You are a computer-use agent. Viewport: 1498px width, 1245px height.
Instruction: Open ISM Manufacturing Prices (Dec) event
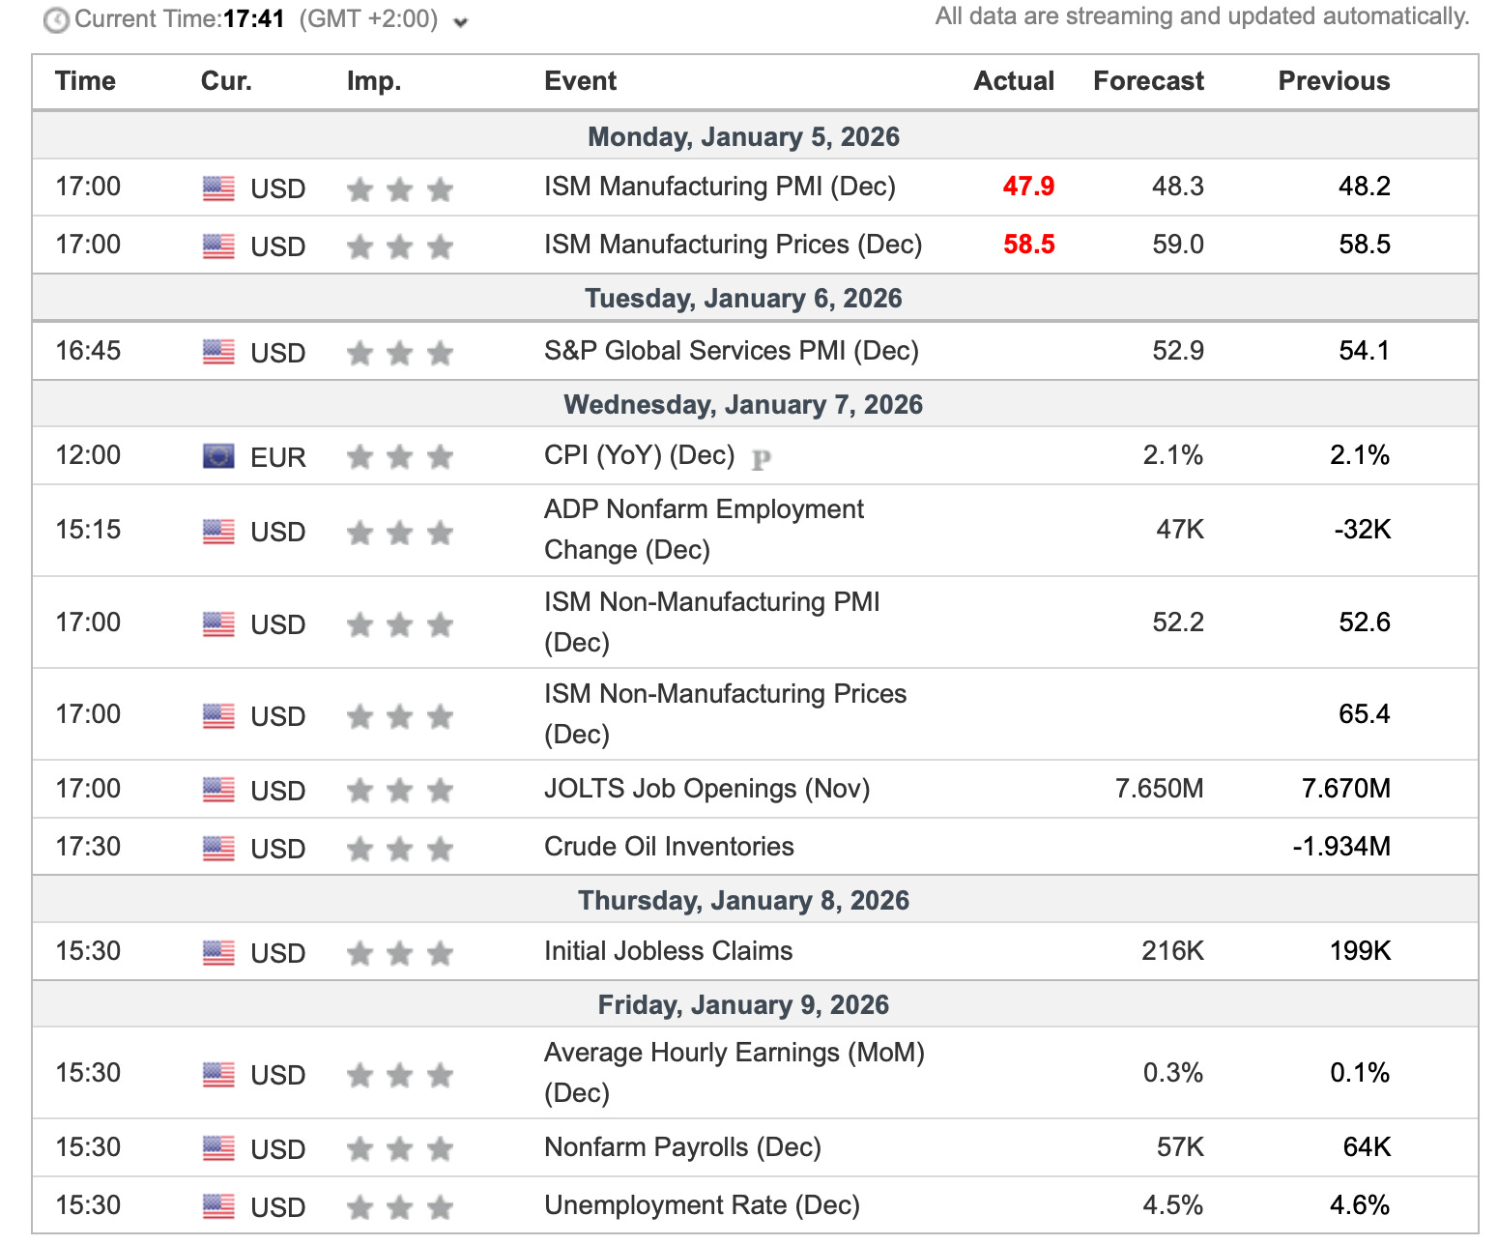(733, 245)
